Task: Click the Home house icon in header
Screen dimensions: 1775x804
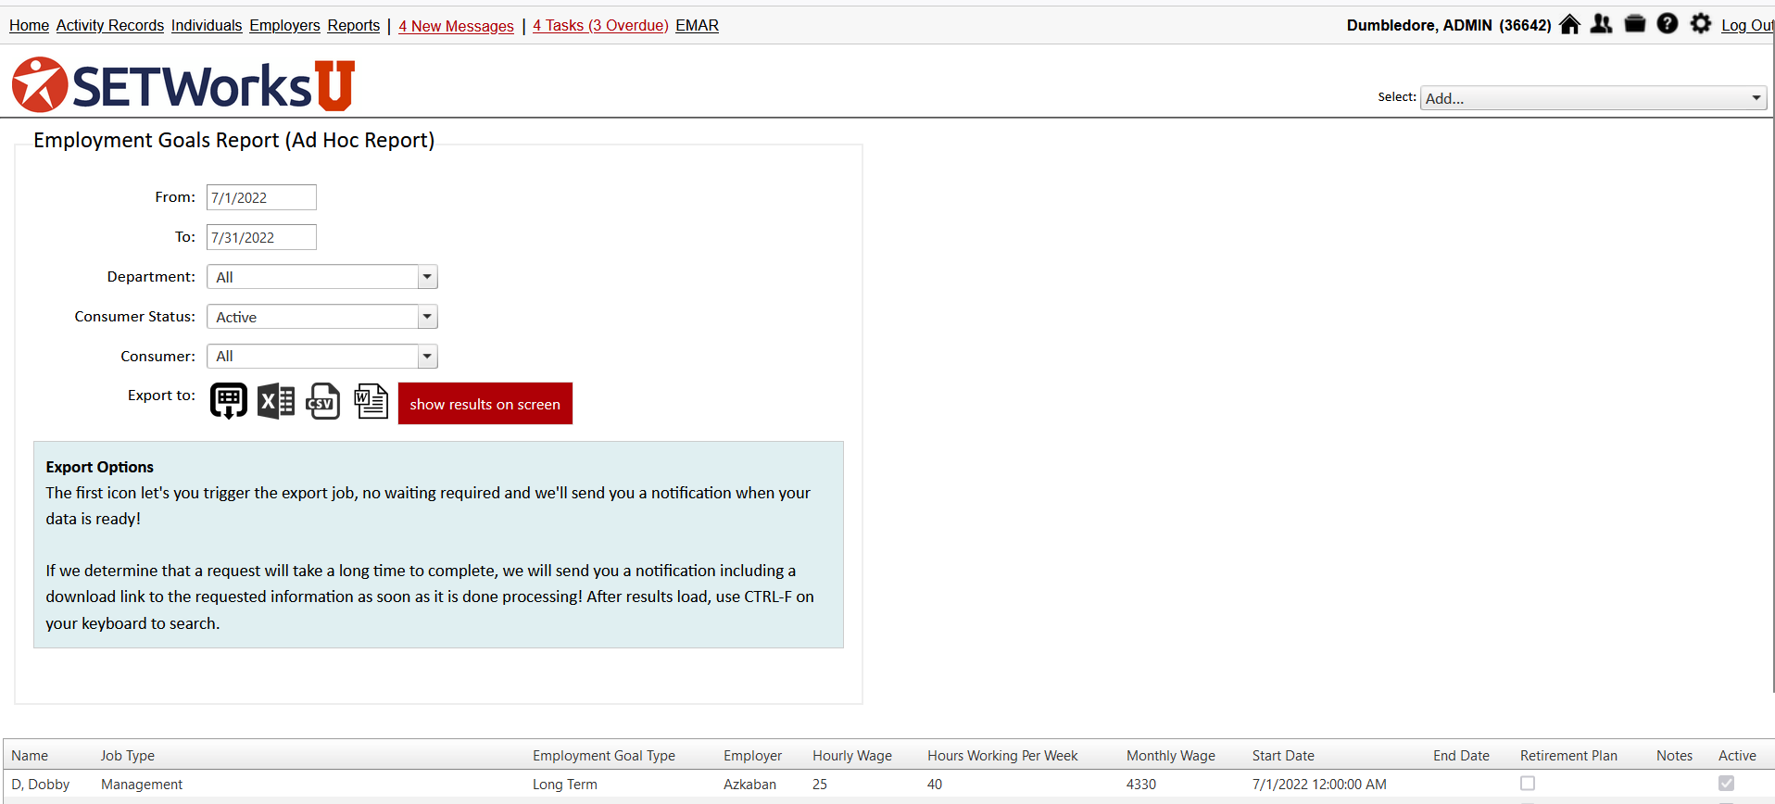Action: tap(1569, 24)
